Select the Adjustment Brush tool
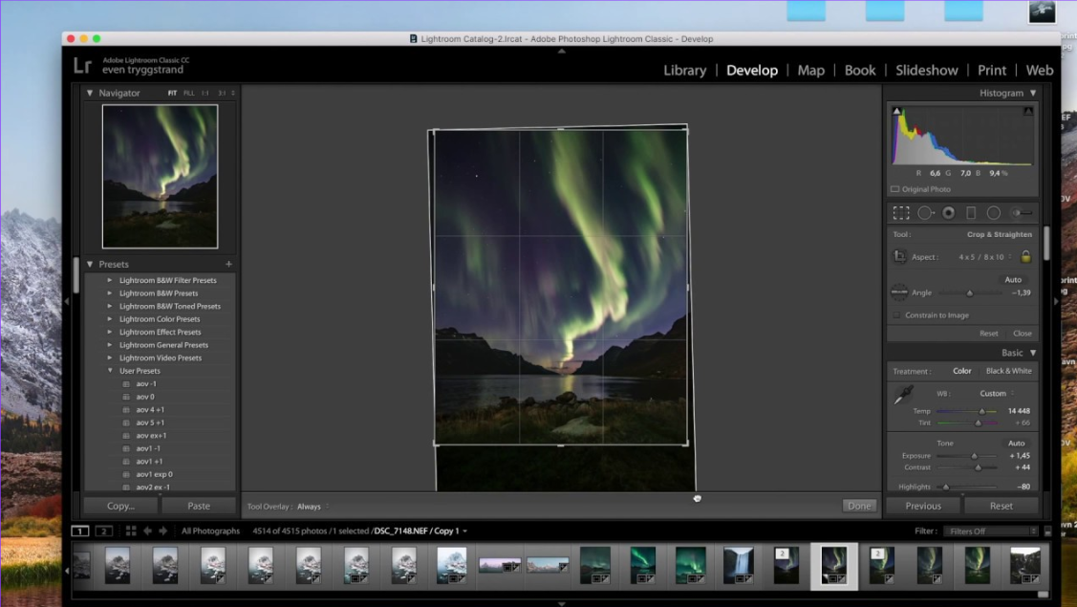 click(1022, 213)
